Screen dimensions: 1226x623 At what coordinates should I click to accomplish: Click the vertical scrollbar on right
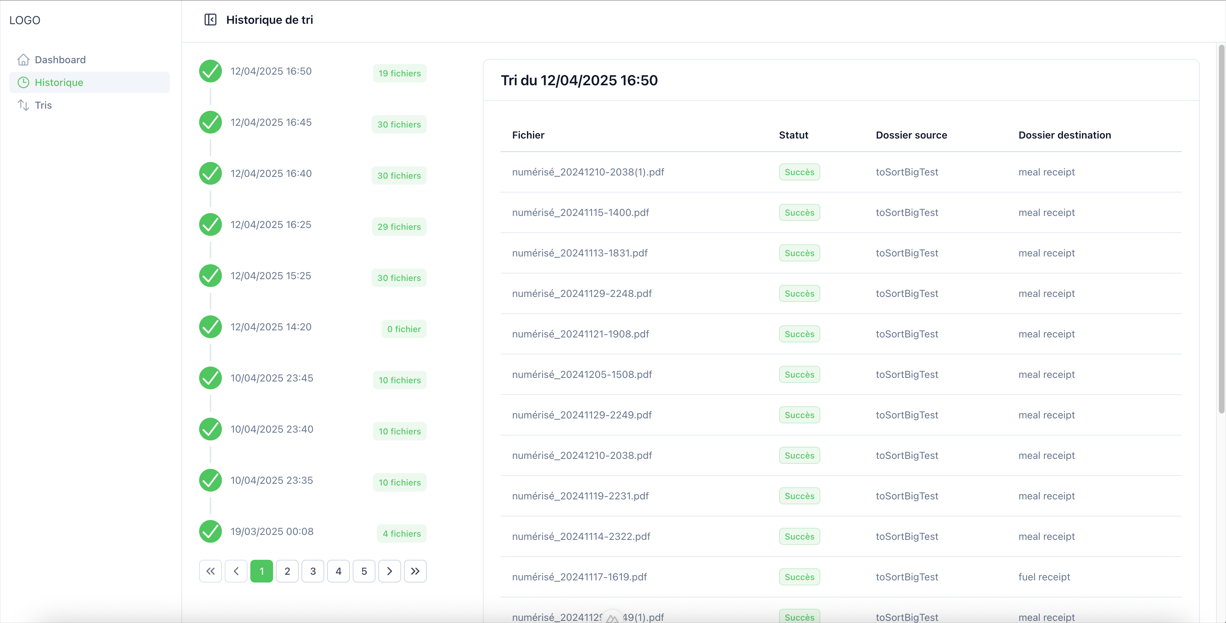pyautogui.click(x=1221, y=228)
